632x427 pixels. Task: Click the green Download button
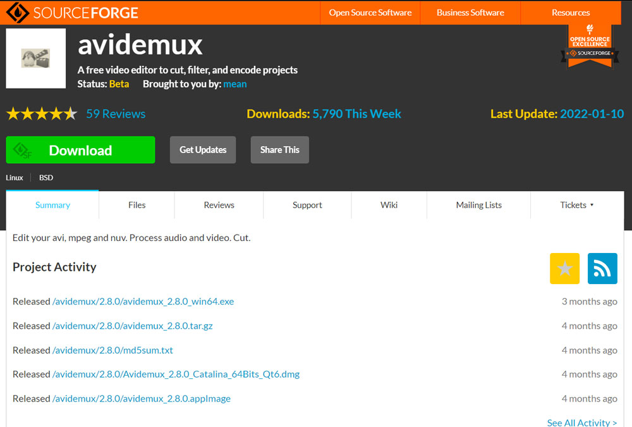coord(81,150)
